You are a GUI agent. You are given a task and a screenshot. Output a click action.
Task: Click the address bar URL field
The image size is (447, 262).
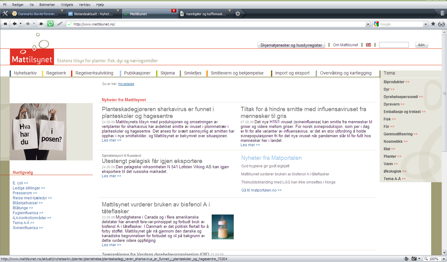tap(219, 24)
